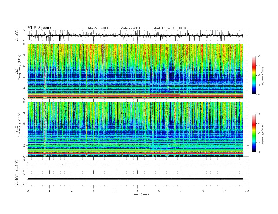278x214 pixels.
Task: Click the "-4" tick on ch.2 colorbar
Action: point(259,123)
